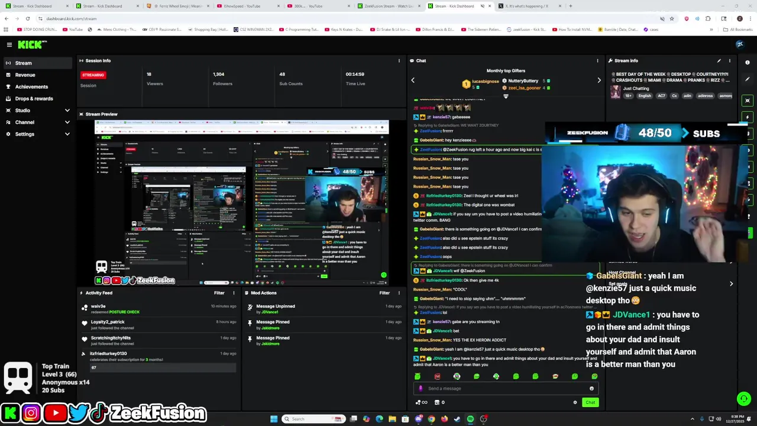The width and height of the screenshot is (757, 426).
Task: Click the lightning bolt quick action icon
Action: pyautogui.click(x=748, y=117)
